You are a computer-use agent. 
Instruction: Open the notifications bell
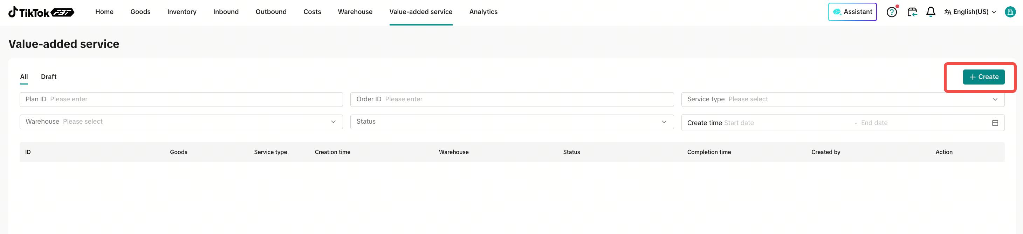click(931, 12)
